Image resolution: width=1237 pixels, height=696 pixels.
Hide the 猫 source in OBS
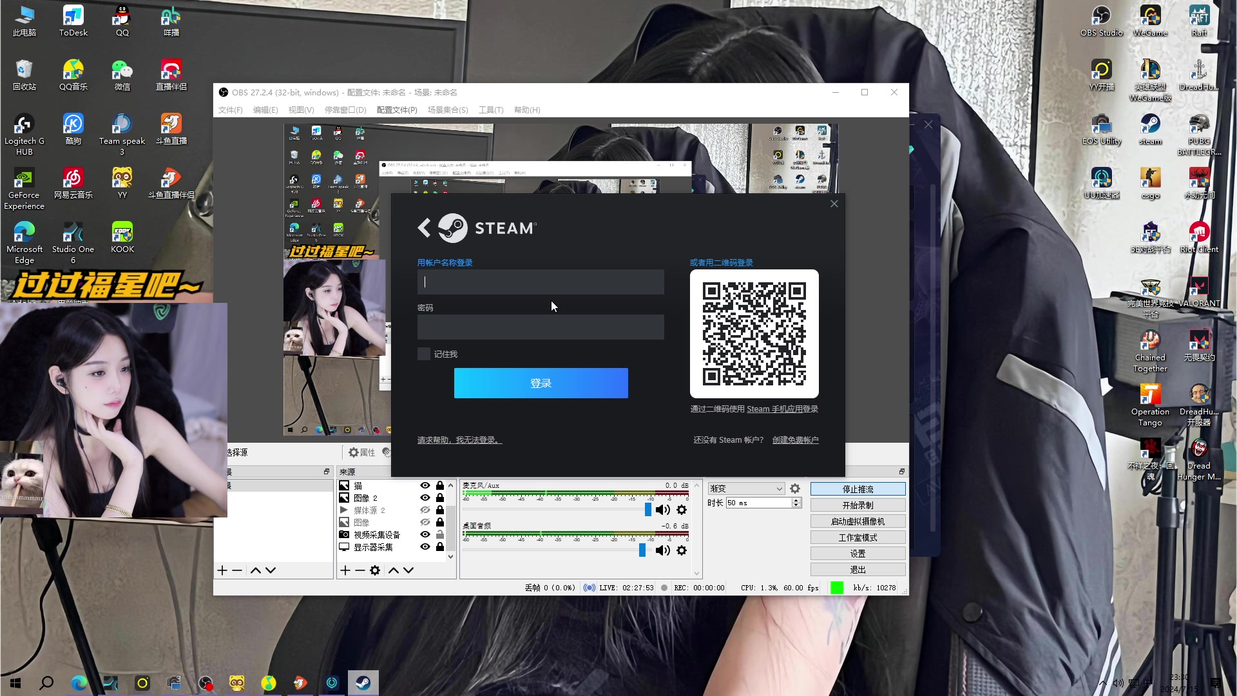pyautogui.click(x=425, y=486)
